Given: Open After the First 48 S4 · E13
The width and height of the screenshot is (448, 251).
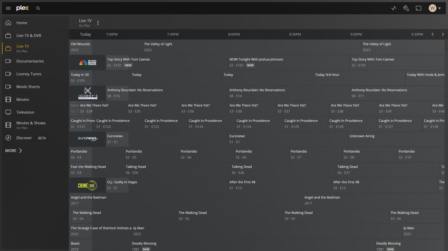Looking at the screenshot, I should pyautogui.click(x=384, y=185).
